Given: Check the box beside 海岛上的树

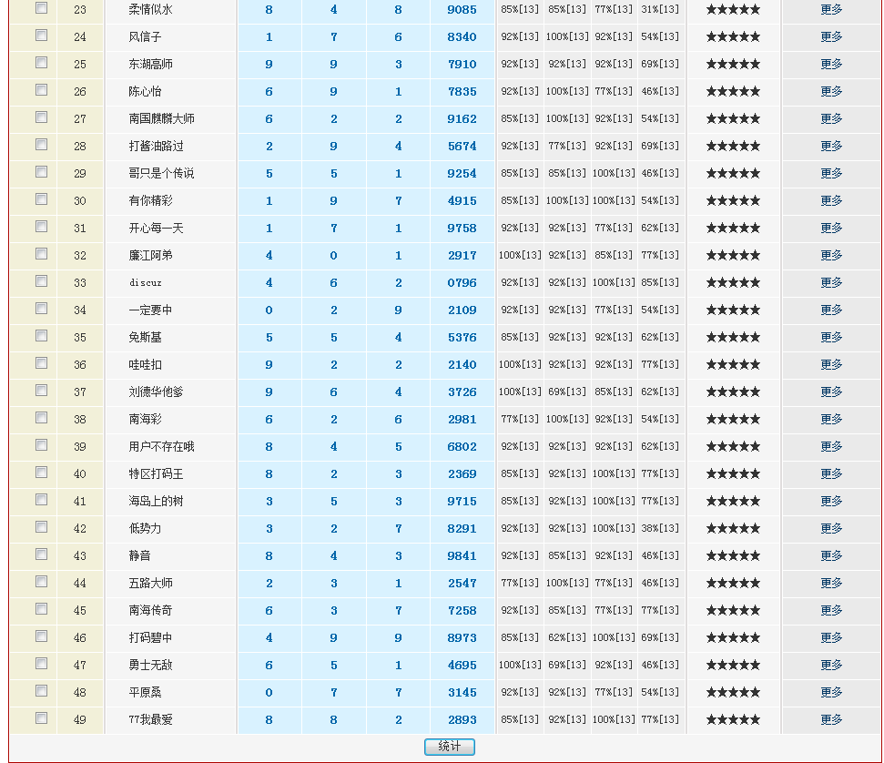Looking at the screenshot, I should (41, 500).
